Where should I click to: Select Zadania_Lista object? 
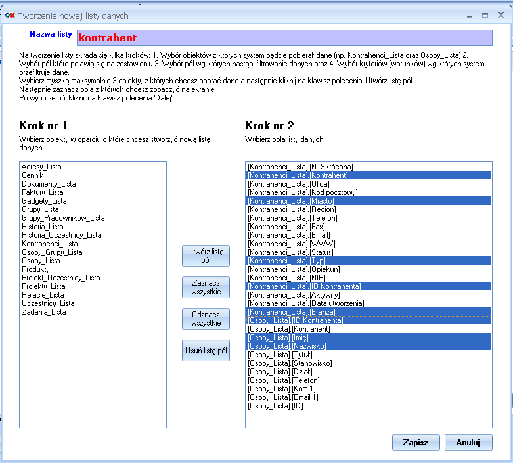[93, 312]
